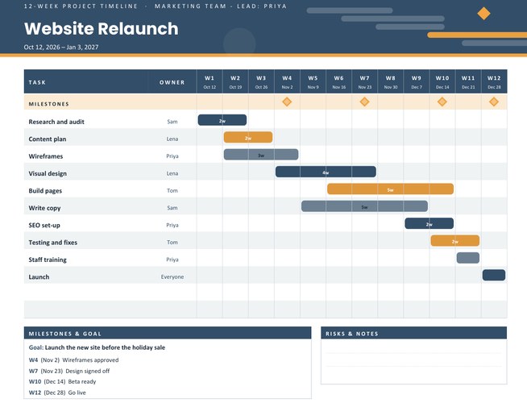Image resolution: width=527 pixels, height=407 pixels.
Task: Click the W10 milestone diamond marker
Action: point(442,102)
